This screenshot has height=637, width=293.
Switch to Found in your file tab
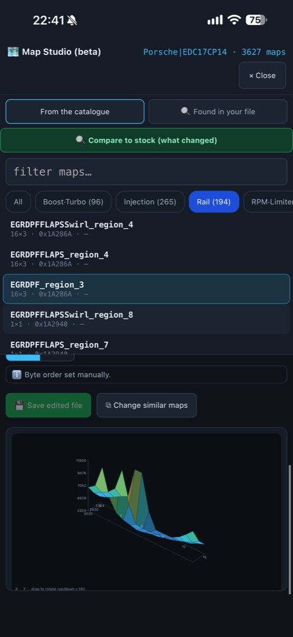click(x=218, y=112)
